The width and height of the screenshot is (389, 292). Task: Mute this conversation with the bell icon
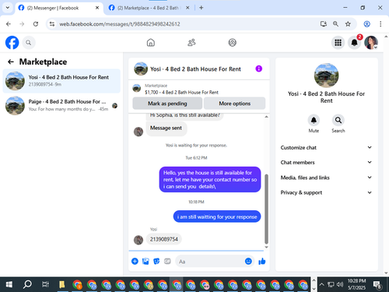click(x=314, y=121)
